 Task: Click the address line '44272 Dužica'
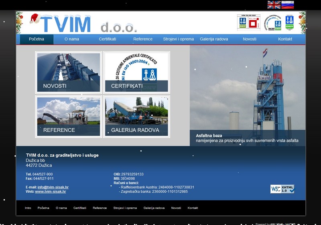coord(39,165)
